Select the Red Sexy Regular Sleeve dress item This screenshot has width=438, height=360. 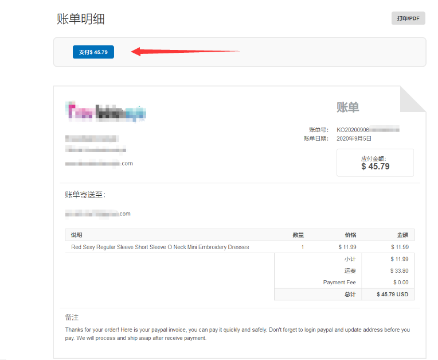(x=160, y=247)
